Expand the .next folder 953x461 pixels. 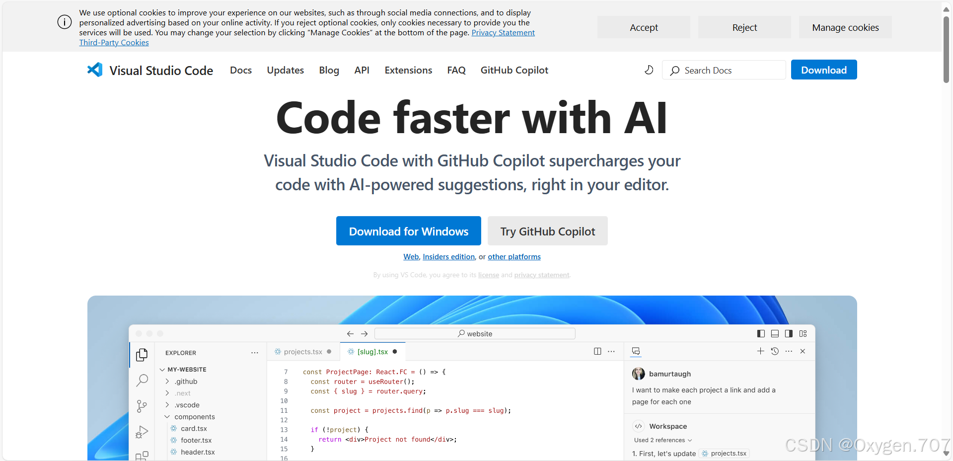(167, 393)
